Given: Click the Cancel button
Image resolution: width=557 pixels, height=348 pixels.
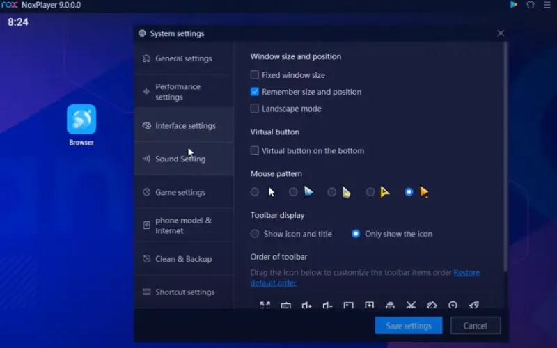Looking at the screenshot, I should point(476,326).
